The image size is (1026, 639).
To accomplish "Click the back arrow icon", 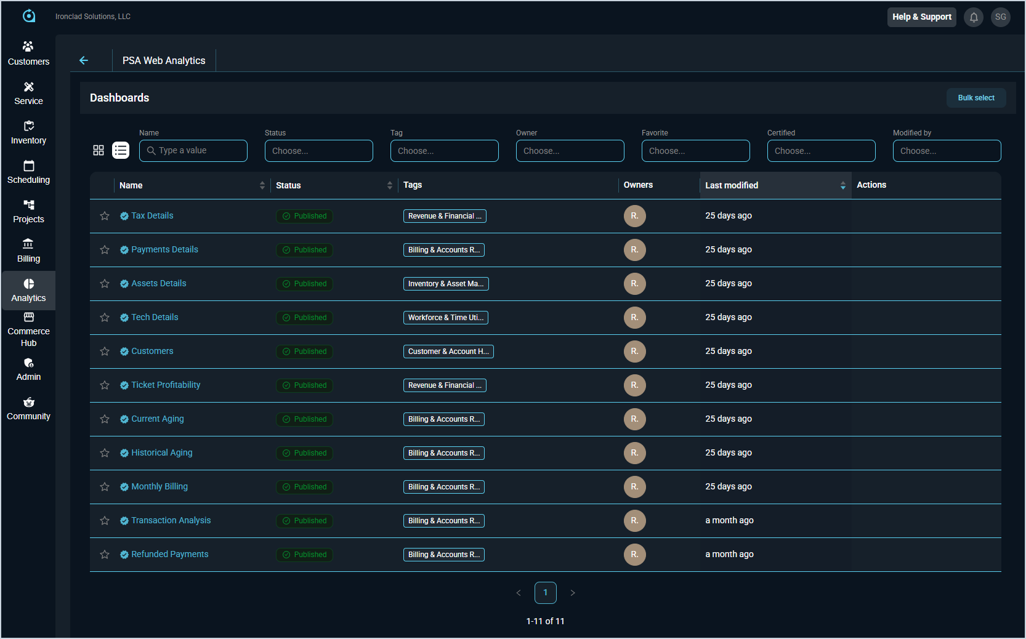I will click(84, 60).
